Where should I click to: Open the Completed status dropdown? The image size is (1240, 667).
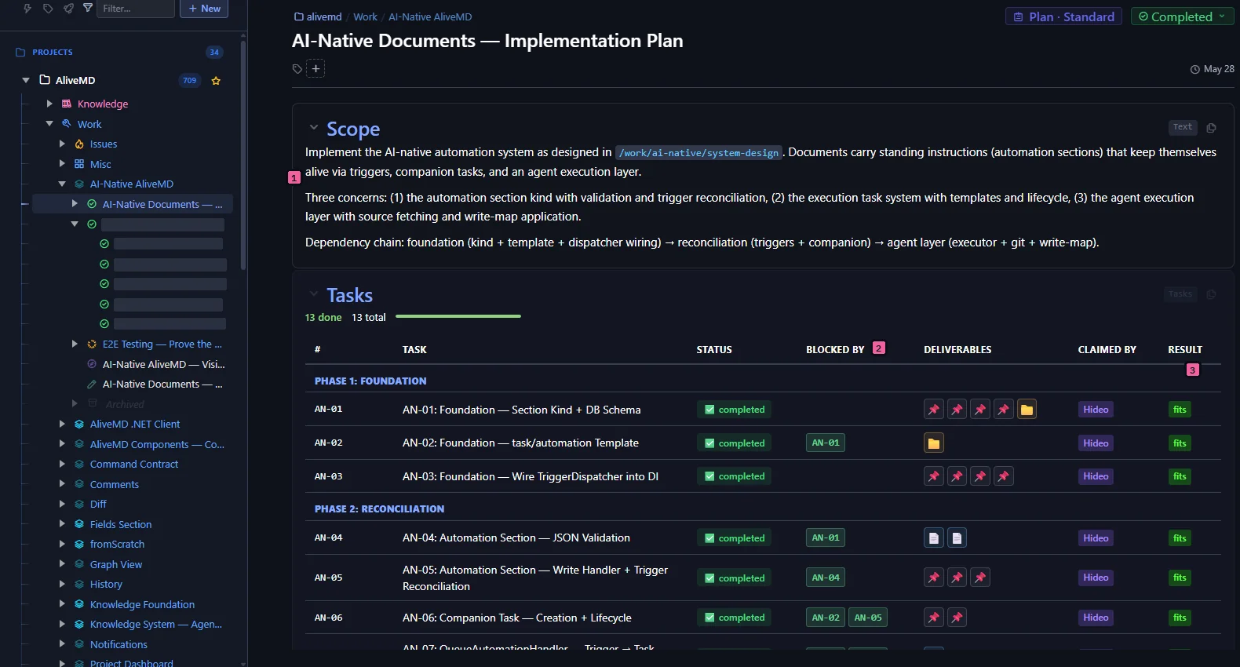point(1182,16)
